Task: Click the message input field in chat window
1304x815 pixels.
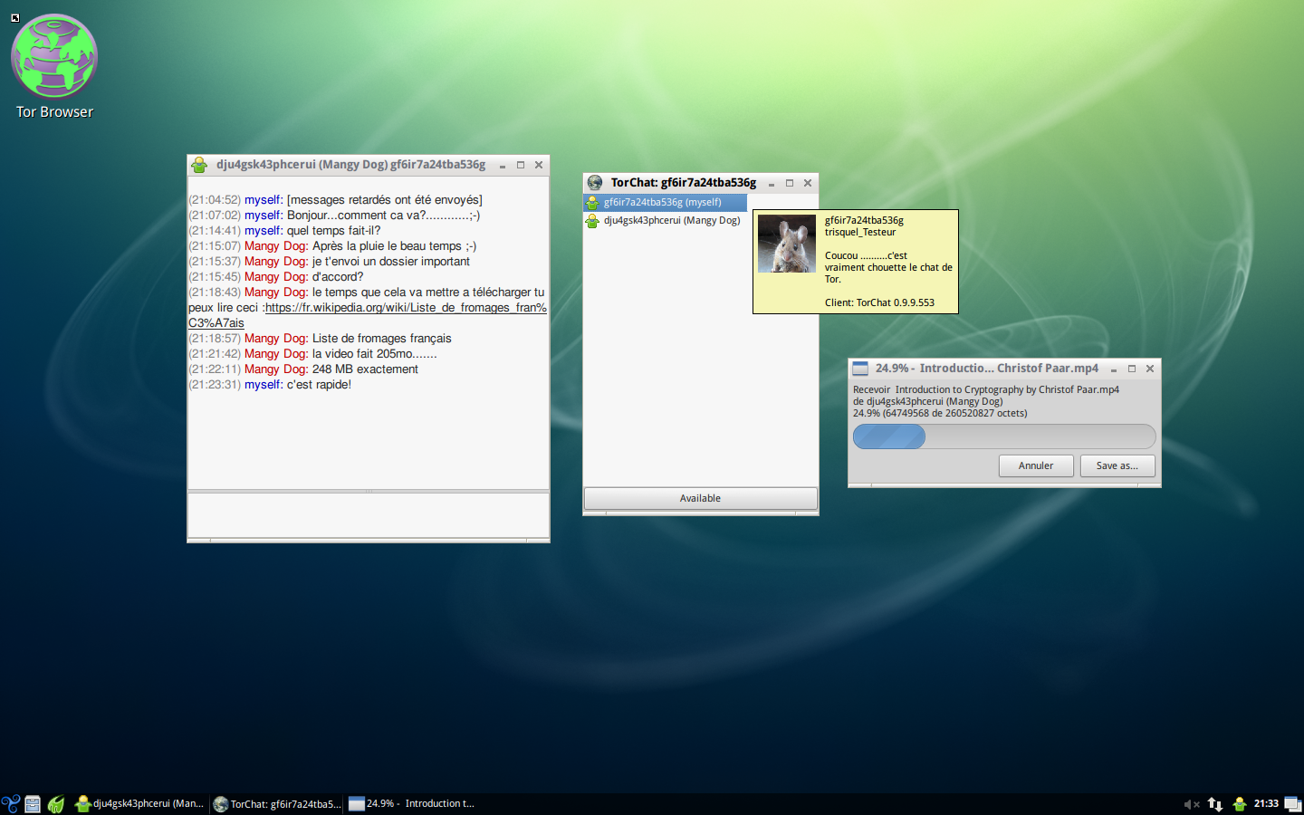Action: (x=369, y=514)
